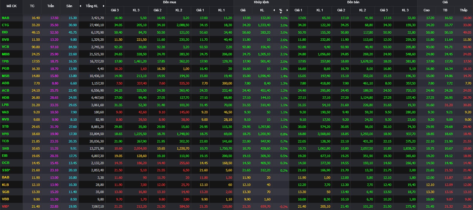The width and height of the screenshot is (473, 210).
Task: Click the right arrow beside Tổng KL header
Action: point(103,6)
